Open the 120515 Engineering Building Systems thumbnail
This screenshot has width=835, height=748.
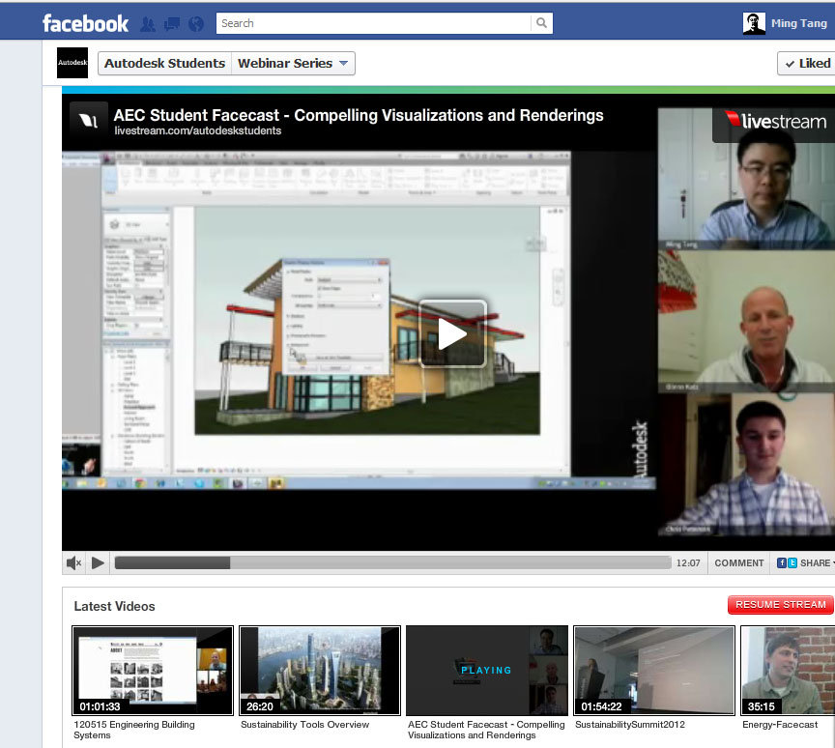153,671
